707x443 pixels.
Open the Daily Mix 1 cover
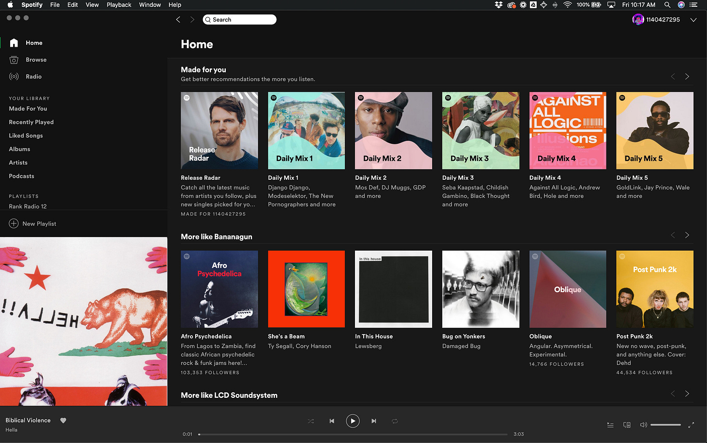[306, 131]
